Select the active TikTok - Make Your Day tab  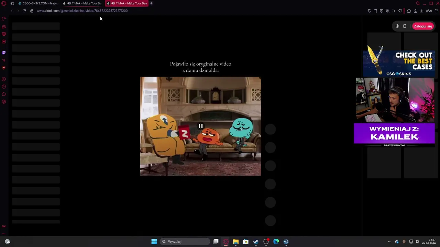127,3
